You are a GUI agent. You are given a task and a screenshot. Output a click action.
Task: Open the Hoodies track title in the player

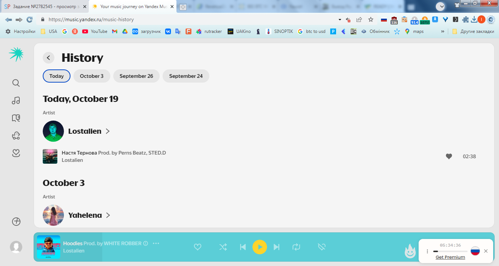click(x=73, y=243)
